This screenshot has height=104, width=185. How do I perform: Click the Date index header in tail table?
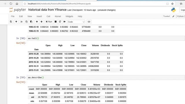pyautogui.click(x=36, y=49)
